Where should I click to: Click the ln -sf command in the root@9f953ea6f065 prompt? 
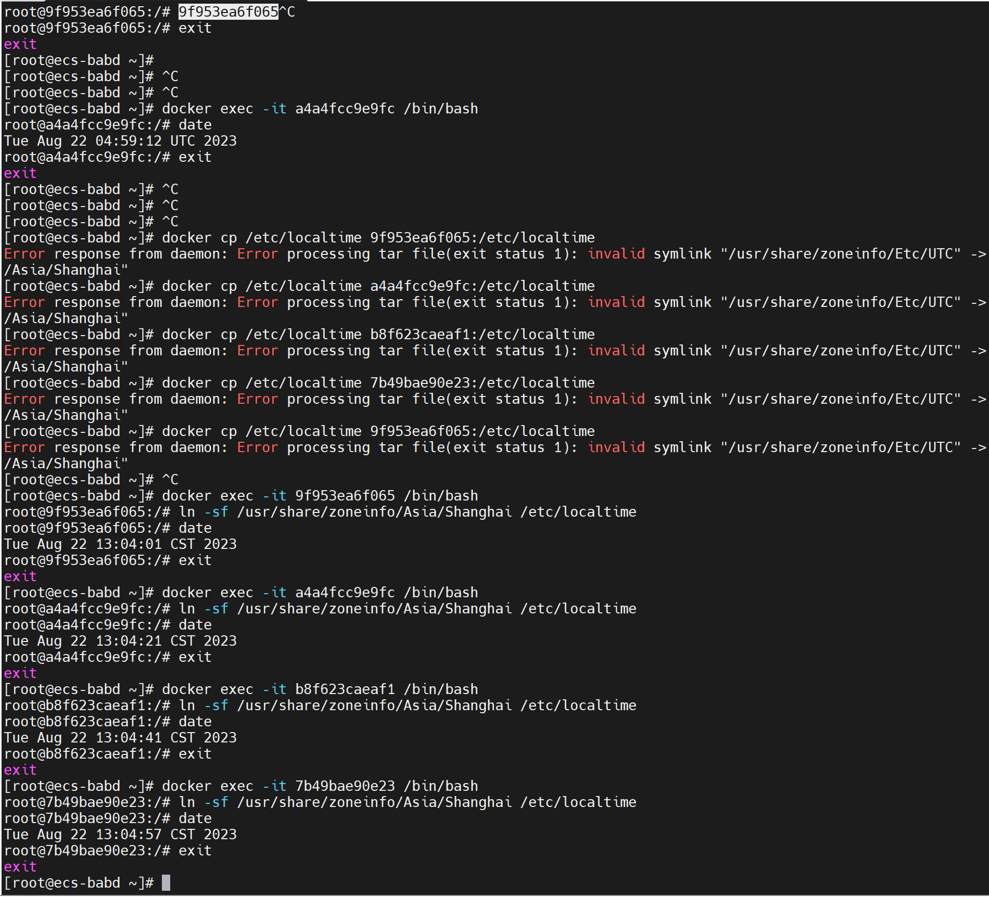tap(408, 512)
